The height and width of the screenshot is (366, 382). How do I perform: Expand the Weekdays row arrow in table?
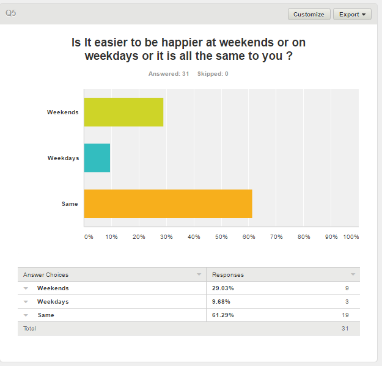coord(26,302)
